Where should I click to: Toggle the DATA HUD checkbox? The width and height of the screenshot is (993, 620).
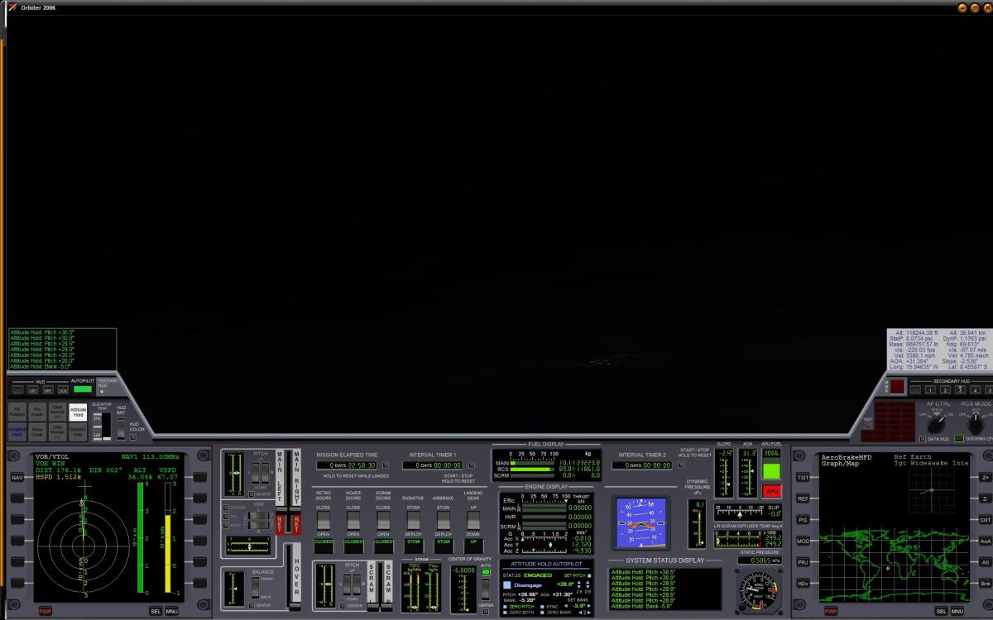(923, 439)
